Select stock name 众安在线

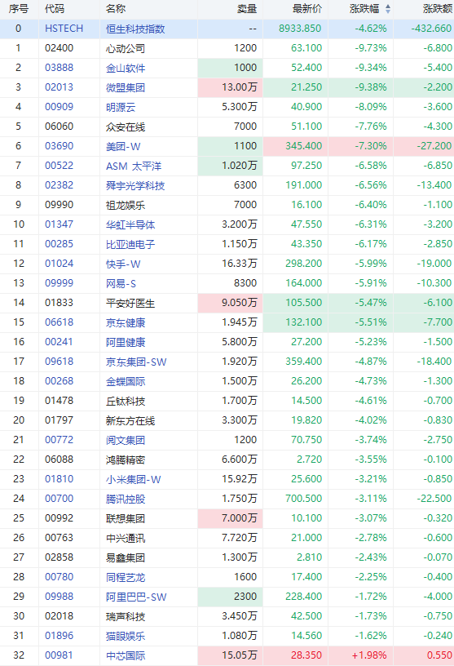click(x=126, y=127)
